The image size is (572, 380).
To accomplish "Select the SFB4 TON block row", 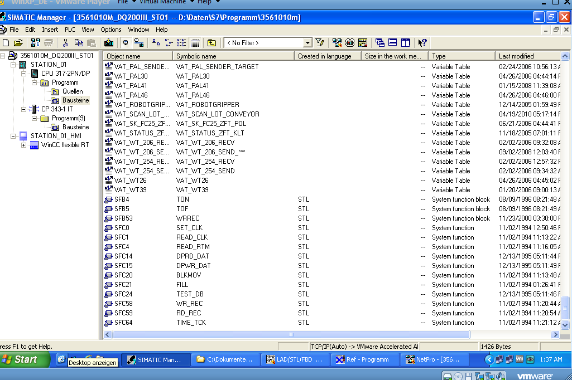I will coord(332,199).
